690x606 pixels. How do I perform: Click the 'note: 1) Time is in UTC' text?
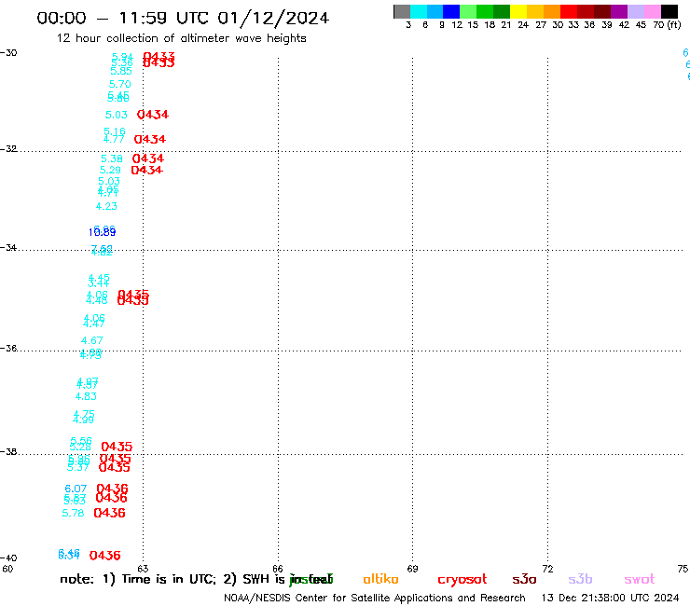click(x=138, y=579)
